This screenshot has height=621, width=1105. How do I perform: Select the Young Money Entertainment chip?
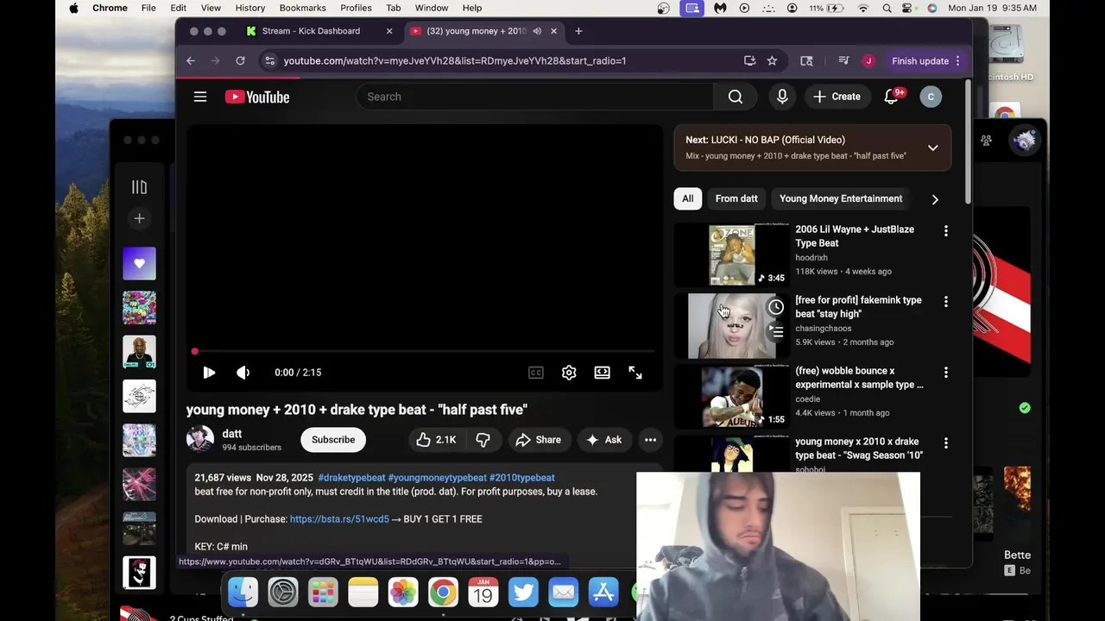[x=841, y=198]
